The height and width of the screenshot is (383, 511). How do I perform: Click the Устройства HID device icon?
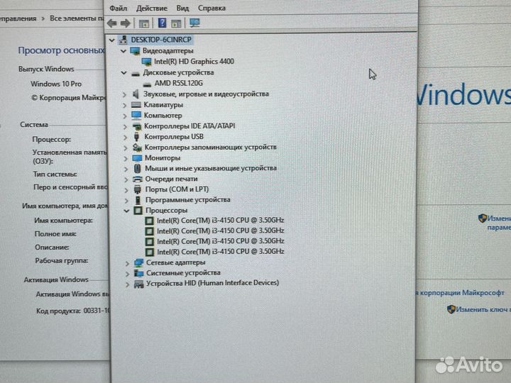pyautogui.click(x=138, y=284)
